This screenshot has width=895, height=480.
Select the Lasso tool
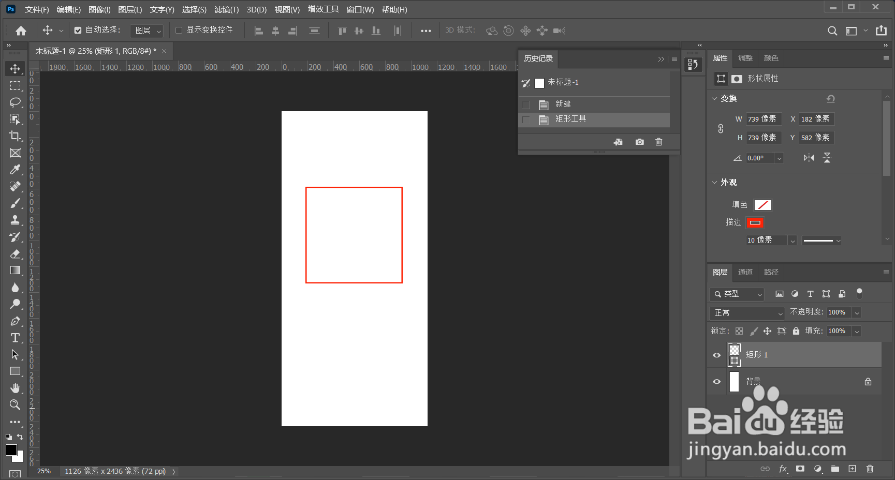[x=15, y=102]
